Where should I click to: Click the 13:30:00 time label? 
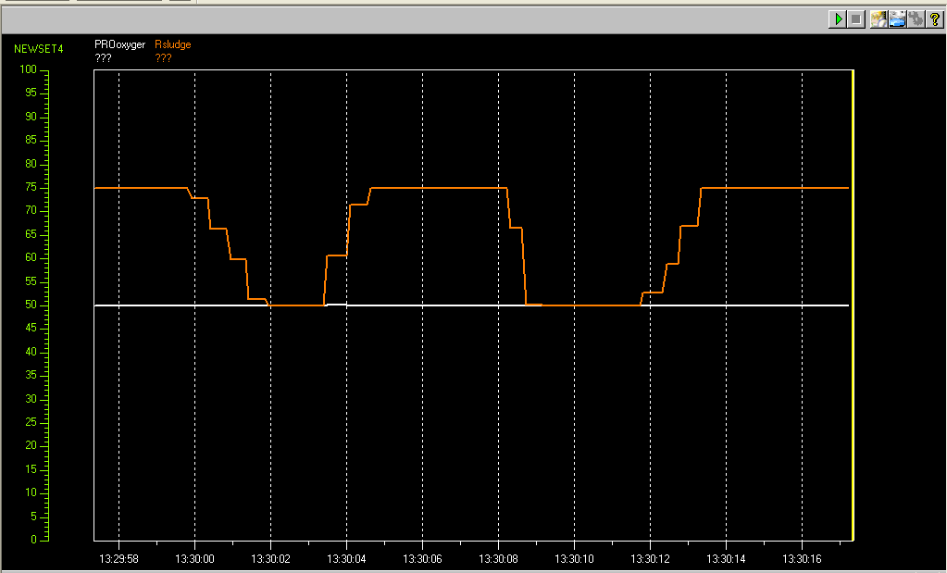point(194,559)
